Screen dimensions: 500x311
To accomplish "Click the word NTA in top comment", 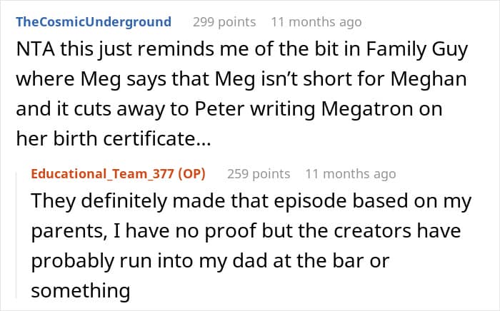I will click(x=35, y=51).
